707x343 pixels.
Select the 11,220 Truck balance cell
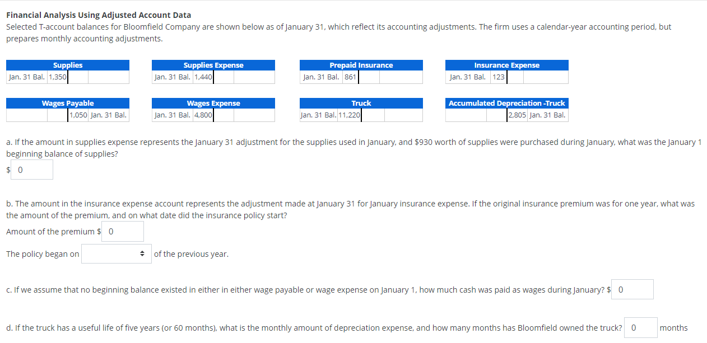pyautogui.click(x=349, y=115)
